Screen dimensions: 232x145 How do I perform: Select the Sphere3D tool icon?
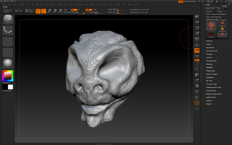222,24
